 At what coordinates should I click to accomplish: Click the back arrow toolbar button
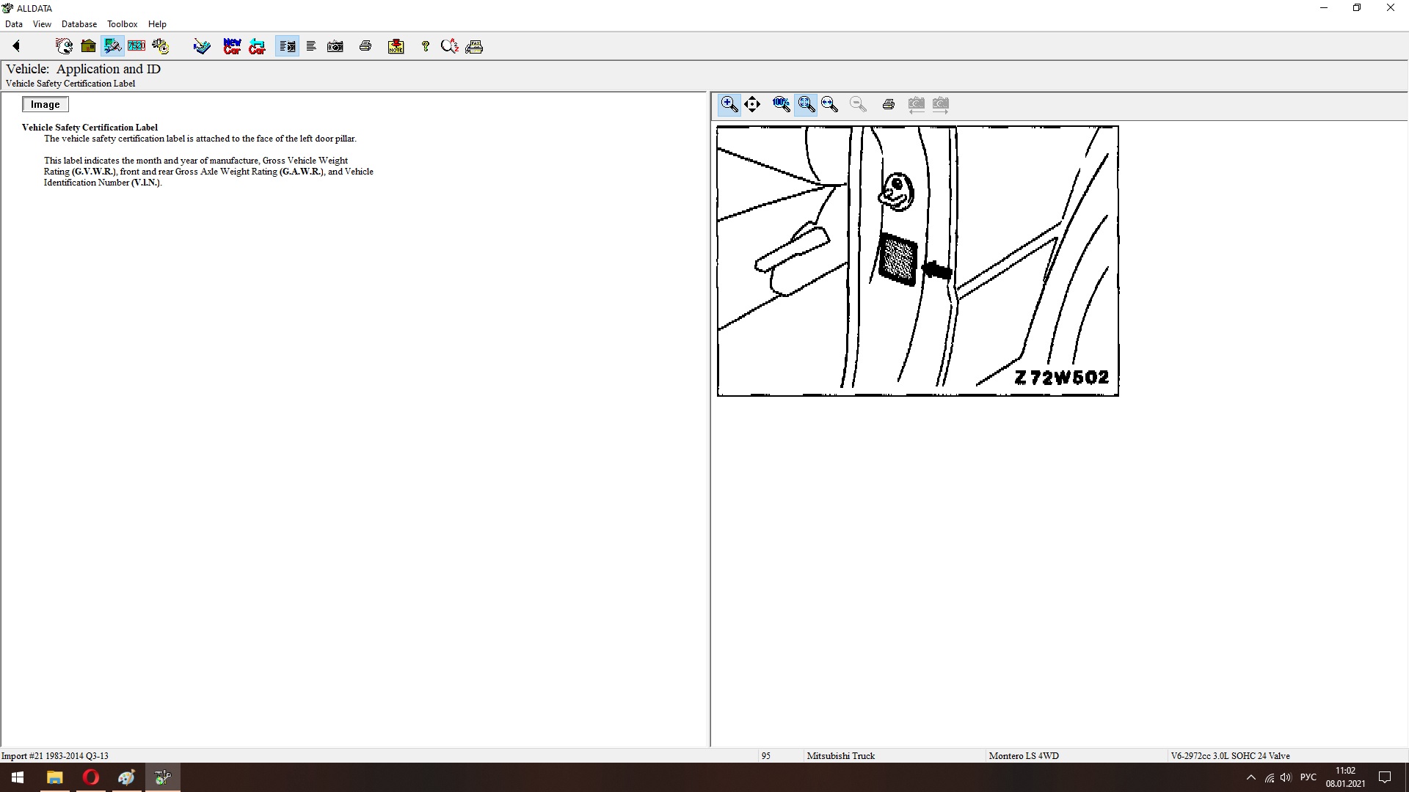pos(16,46)
